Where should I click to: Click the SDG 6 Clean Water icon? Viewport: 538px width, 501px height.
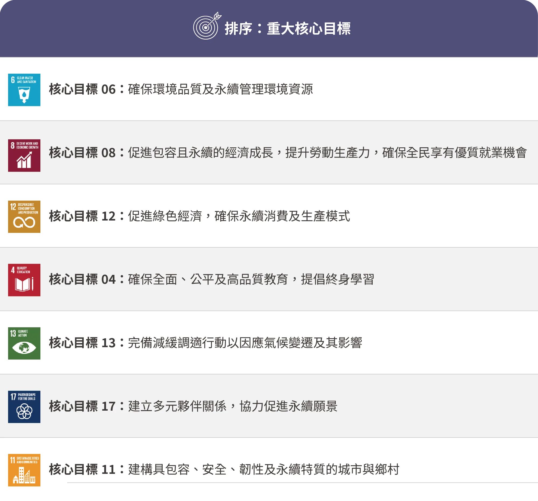pos(24,90)
